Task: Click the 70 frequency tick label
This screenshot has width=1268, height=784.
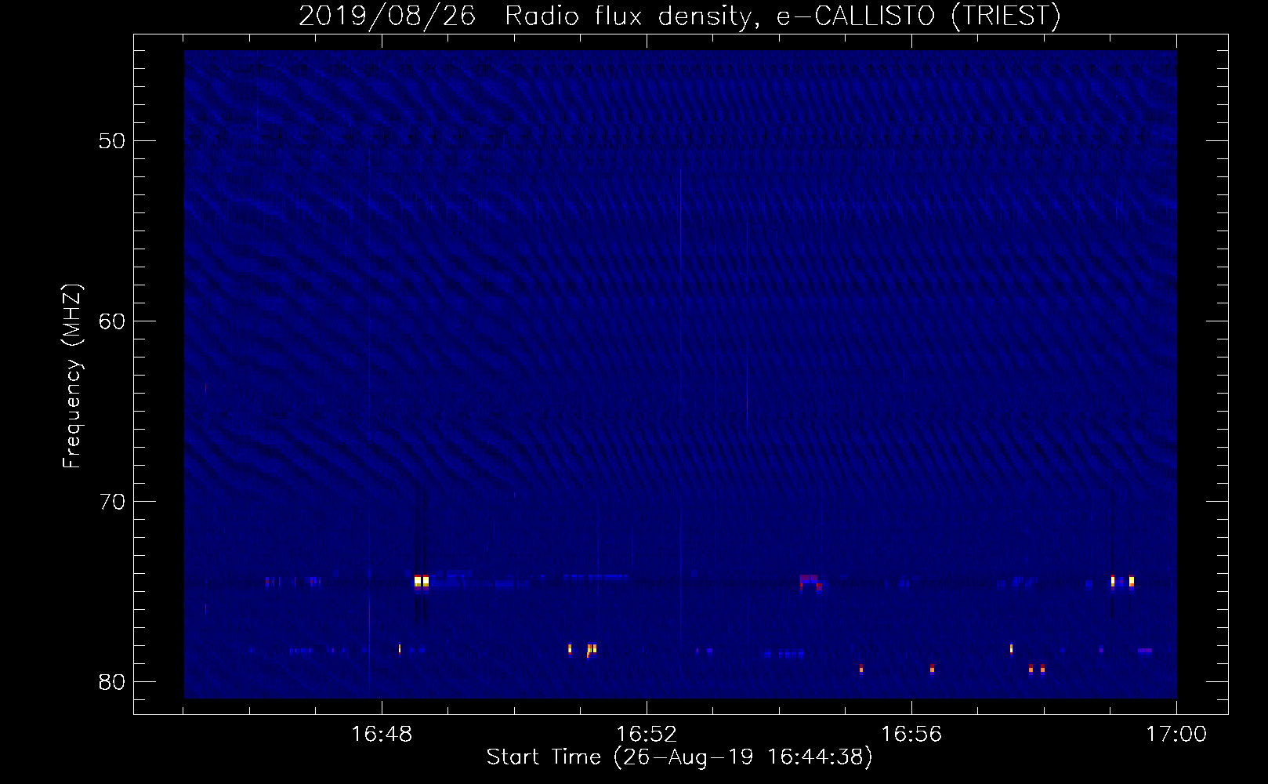Action: [112, 502]
